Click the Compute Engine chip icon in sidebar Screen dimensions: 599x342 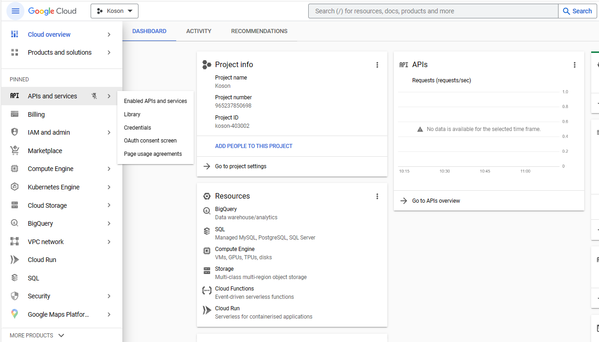point(15,169)
